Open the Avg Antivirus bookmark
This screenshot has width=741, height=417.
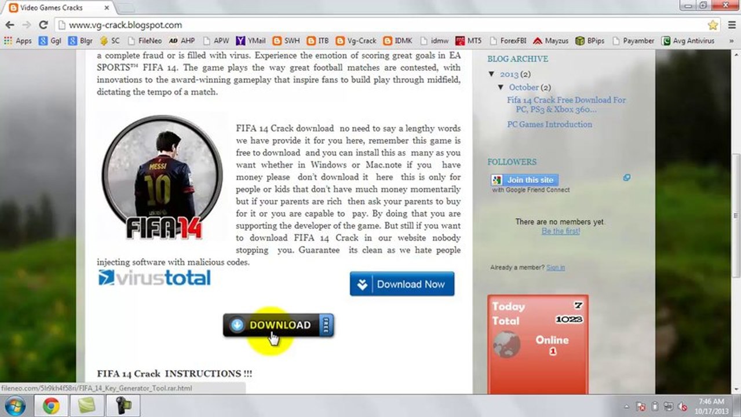point(688,41)
